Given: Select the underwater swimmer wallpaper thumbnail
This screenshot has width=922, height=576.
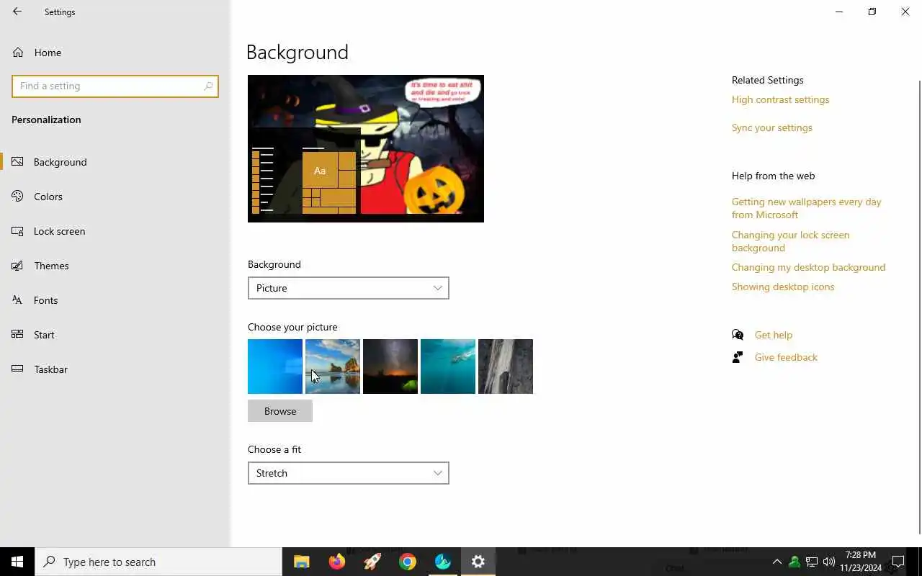Looking at the screenshot, I should click(x=448, y=366).
